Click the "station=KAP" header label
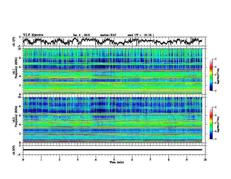This screenshot has height=179, width=231. tap(108, 35)
